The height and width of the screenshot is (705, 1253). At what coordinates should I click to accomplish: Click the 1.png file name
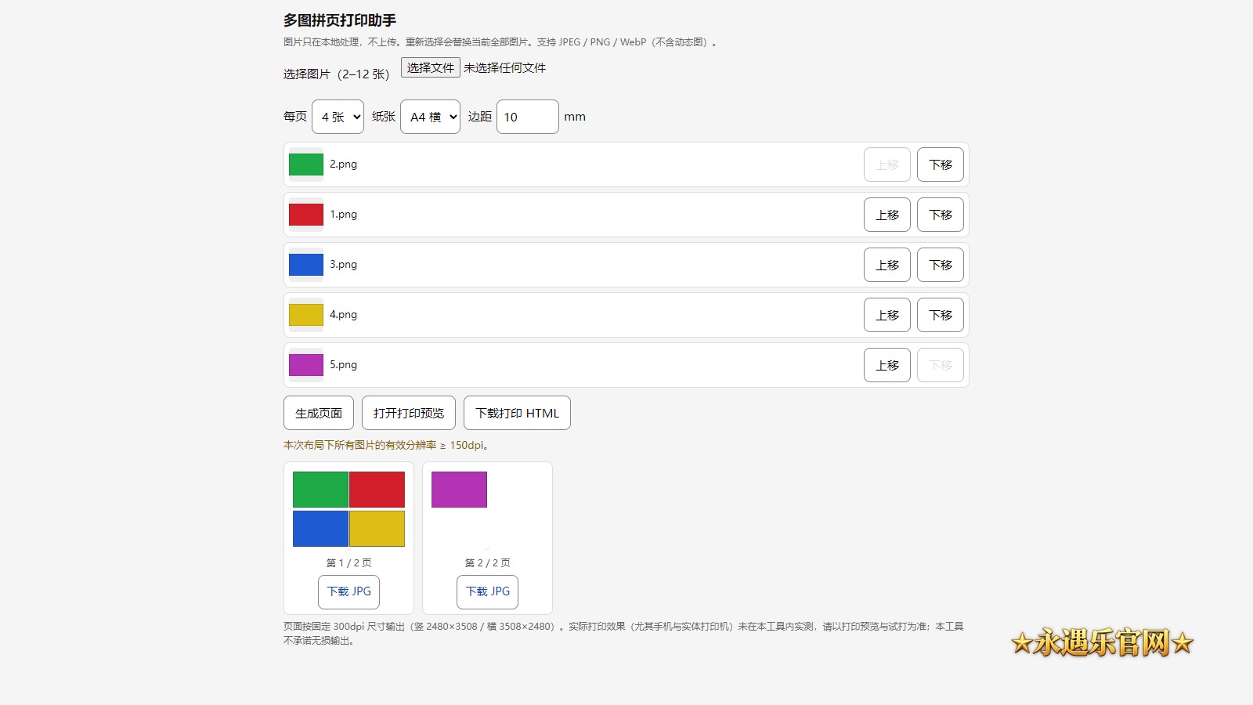coord(343,215)
